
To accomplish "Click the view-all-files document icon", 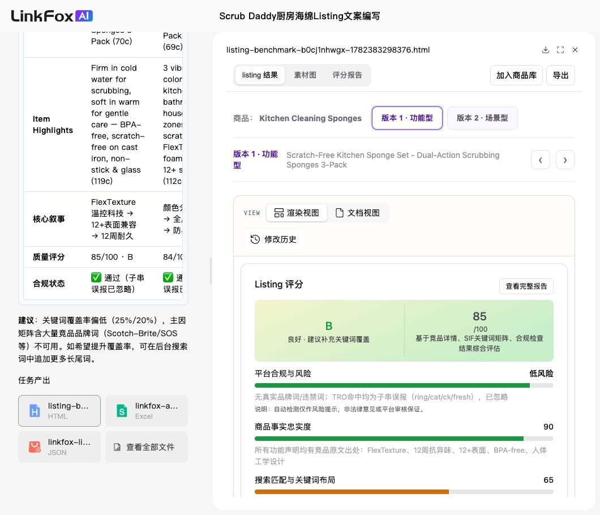I will pos(117,447).
